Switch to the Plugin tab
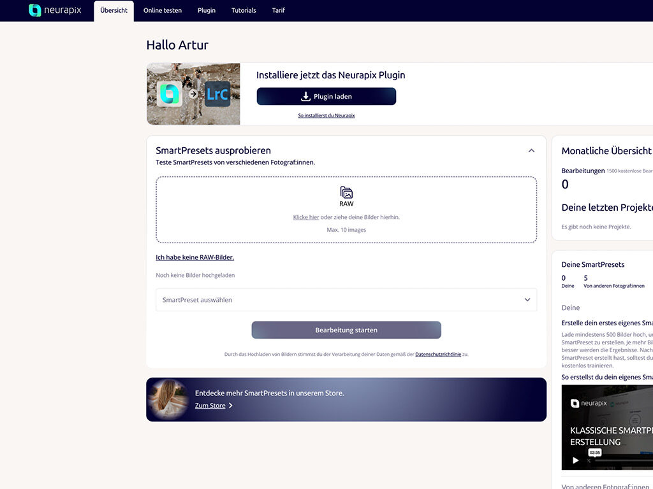This screenshot has height=489, width=653. point(207,11)
